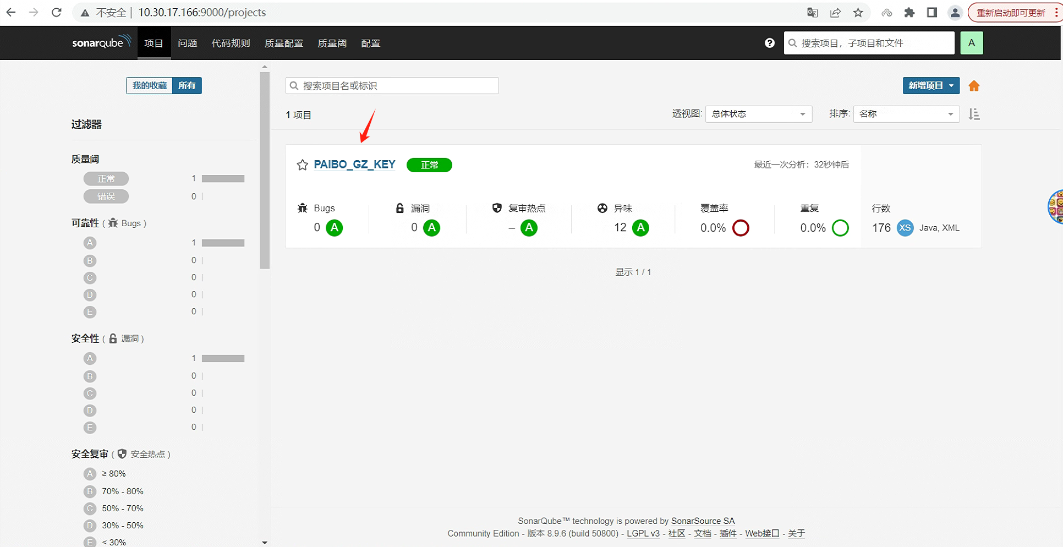This screenshot has height=547, width=1063.
Task: Open the help question mark icon
Action: [770, 43]
